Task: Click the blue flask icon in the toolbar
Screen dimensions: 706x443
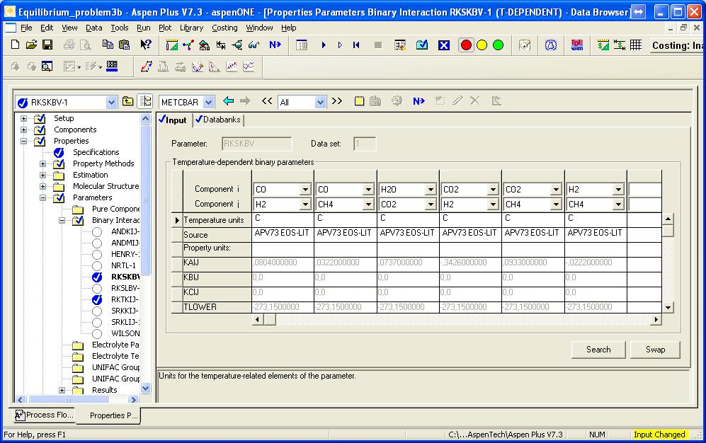Action: pos(551,45)
